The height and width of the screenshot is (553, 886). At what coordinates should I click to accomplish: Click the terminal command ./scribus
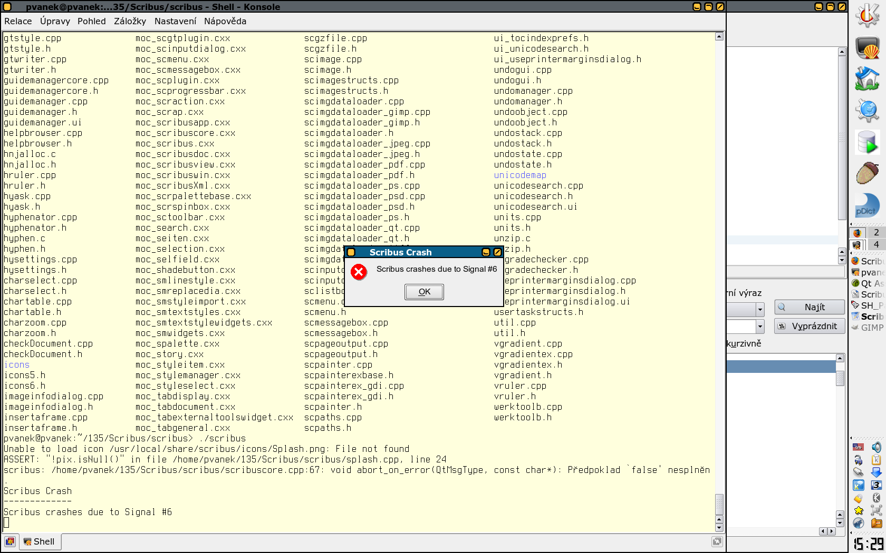(x=222, y=438)
